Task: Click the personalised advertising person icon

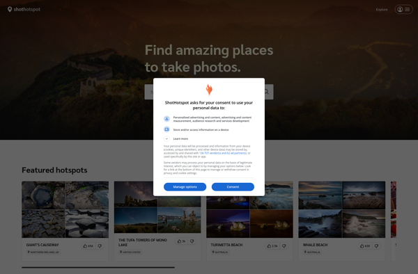Action: click(x=167, y=119)
